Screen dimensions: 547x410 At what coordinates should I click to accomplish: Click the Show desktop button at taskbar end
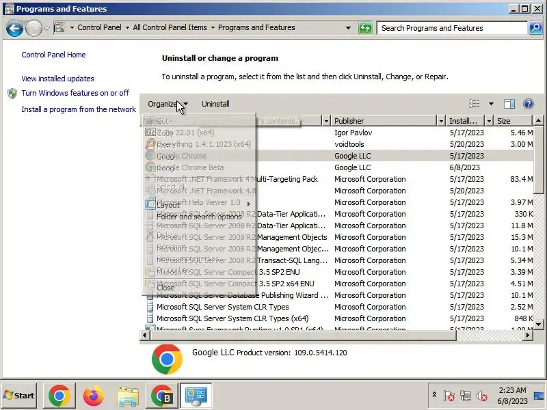click(539, 396)
